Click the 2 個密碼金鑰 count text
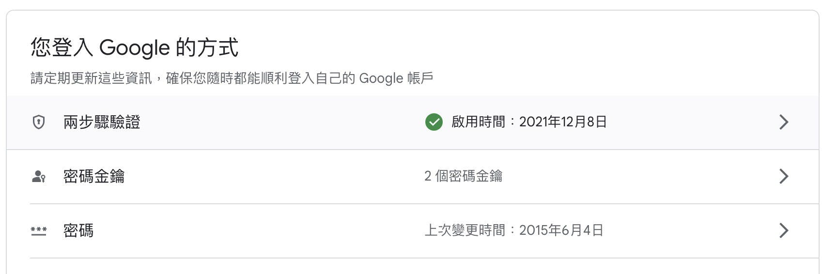This screenshot has width=838, height=274. 463,176
